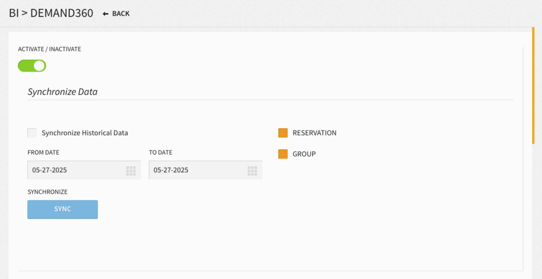Click the BACK link in header
542x279 pixels.
[116, 14]
